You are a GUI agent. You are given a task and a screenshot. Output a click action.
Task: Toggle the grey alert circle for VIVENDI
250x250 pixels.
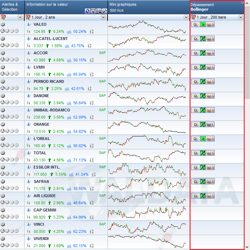tap(3, 239)
